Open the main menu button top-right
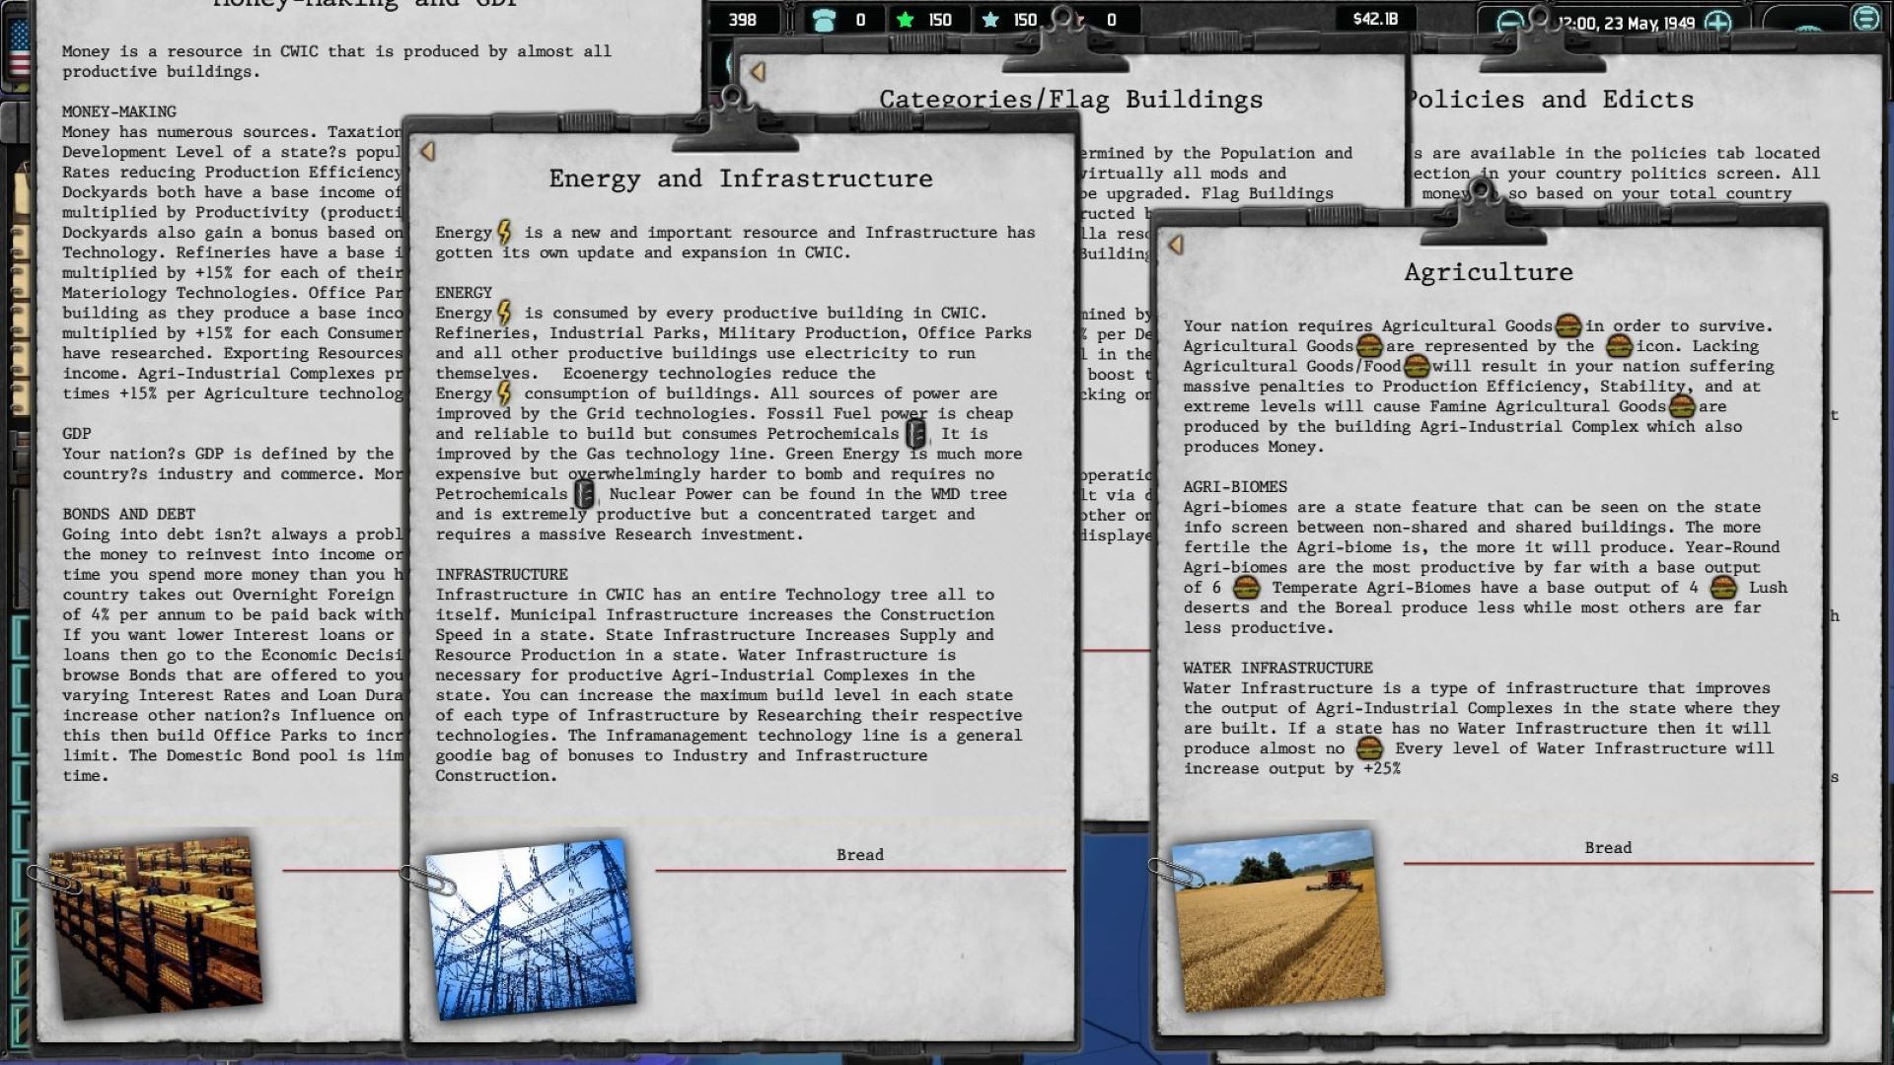The height and width of the screenshot is (1065, 1894). pos(1865,19)
